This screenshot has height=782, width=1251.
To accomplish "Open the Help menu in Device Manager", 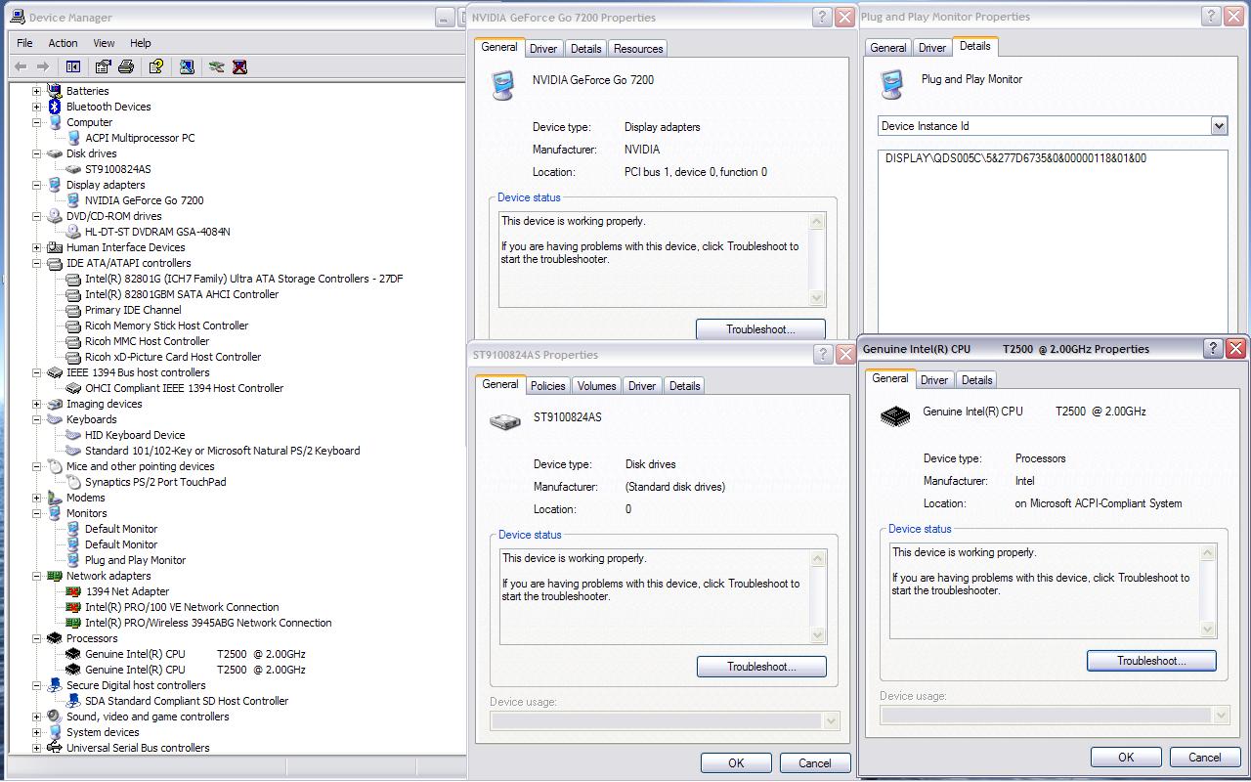I will (x=141, y=43).
